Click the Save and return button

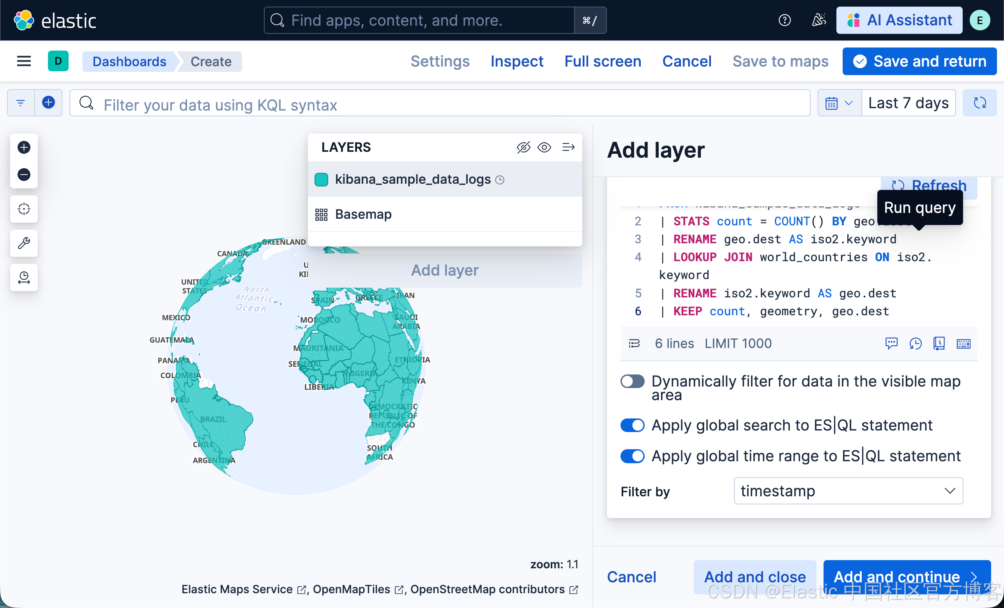click(x=919, y=62)
